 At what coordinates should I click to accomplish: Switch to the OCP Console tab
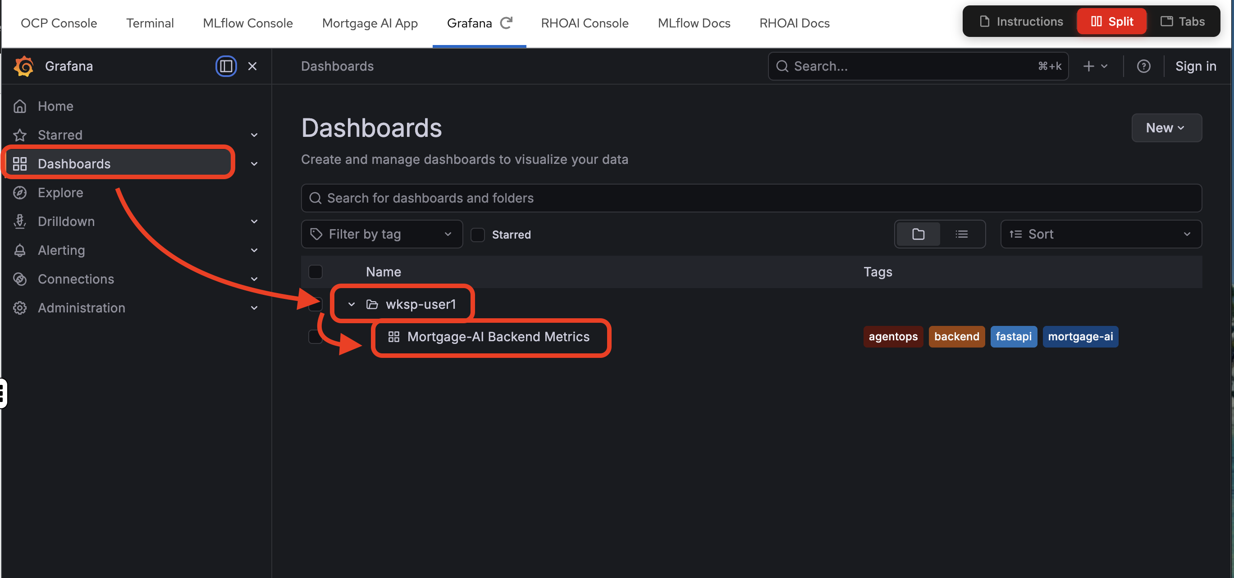pyautogui.click(x=59, y=23)
